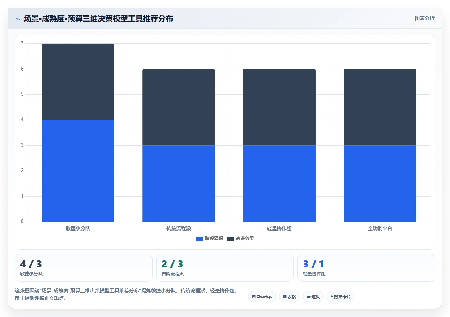Click the 轻量协作组 x-axis label
The image size is (450, 317).
coord(279,228)
